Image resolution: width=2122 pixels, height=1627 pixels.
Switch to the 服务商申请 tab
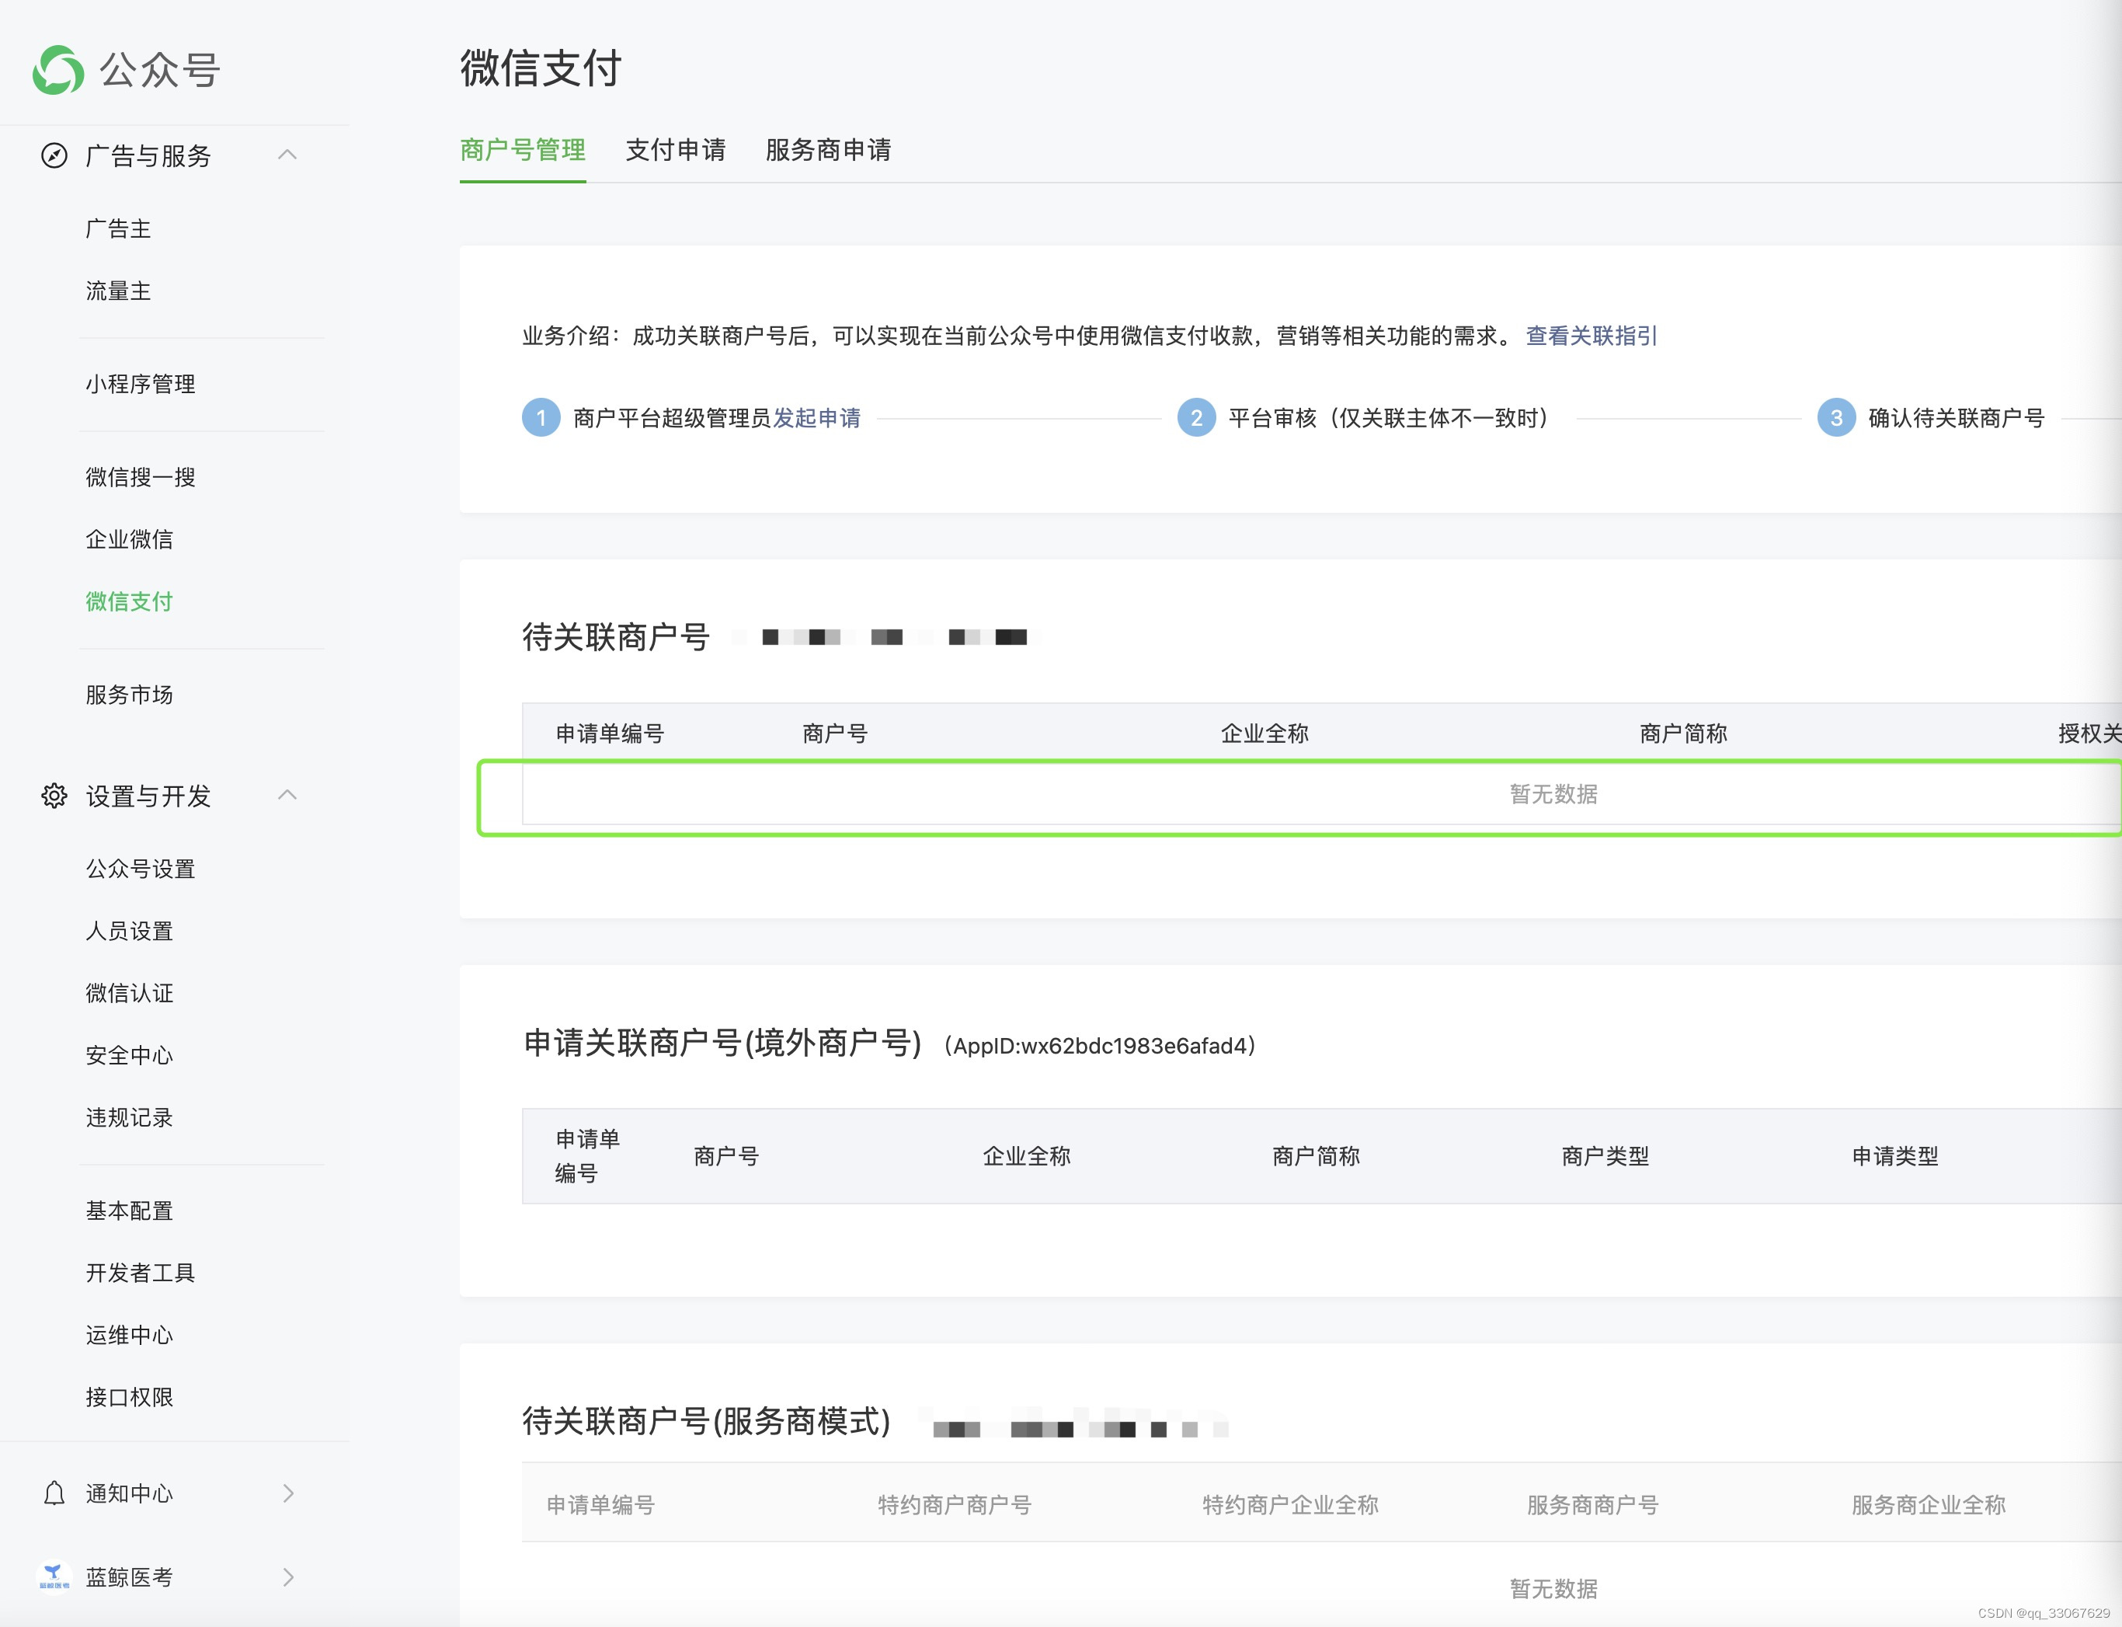[829, 150]
